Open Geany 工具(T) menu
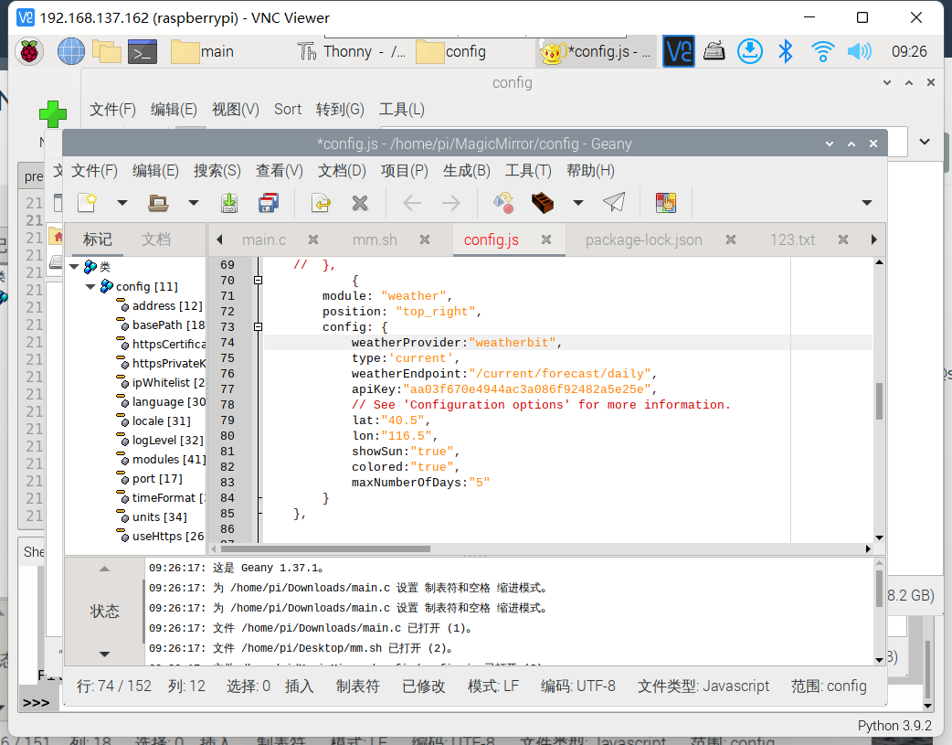This screenshot has width=952, height=745. pyautogui.click(x=528, y=171)
